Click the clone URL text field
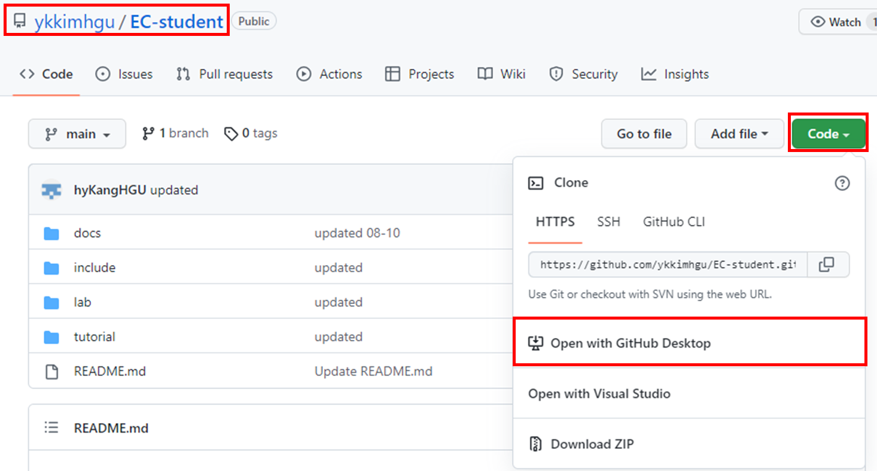The image size is (877, 471). (x=668, y=265)
